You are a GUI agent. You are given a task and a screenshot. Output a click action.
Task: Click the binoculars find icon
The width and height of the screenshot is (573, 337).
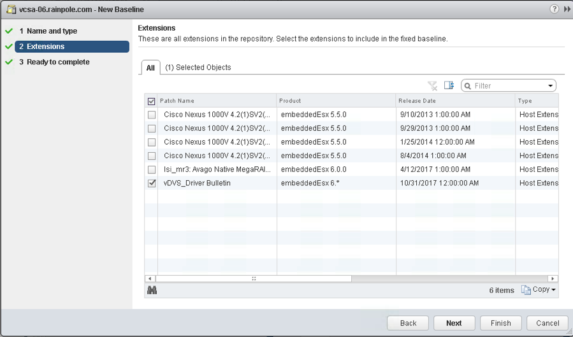[152, 290]
